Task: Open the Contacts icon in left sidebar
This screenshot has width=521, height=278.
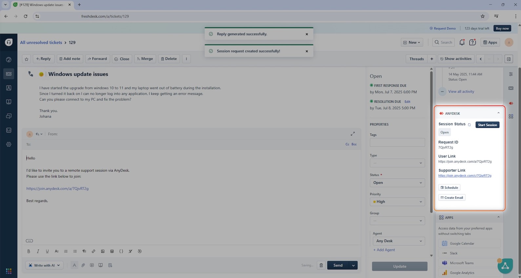Action: tap(9, 88)
